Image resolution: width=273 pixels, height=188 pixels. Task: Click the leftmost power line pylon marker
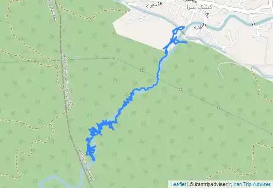[x=45, y=61]
